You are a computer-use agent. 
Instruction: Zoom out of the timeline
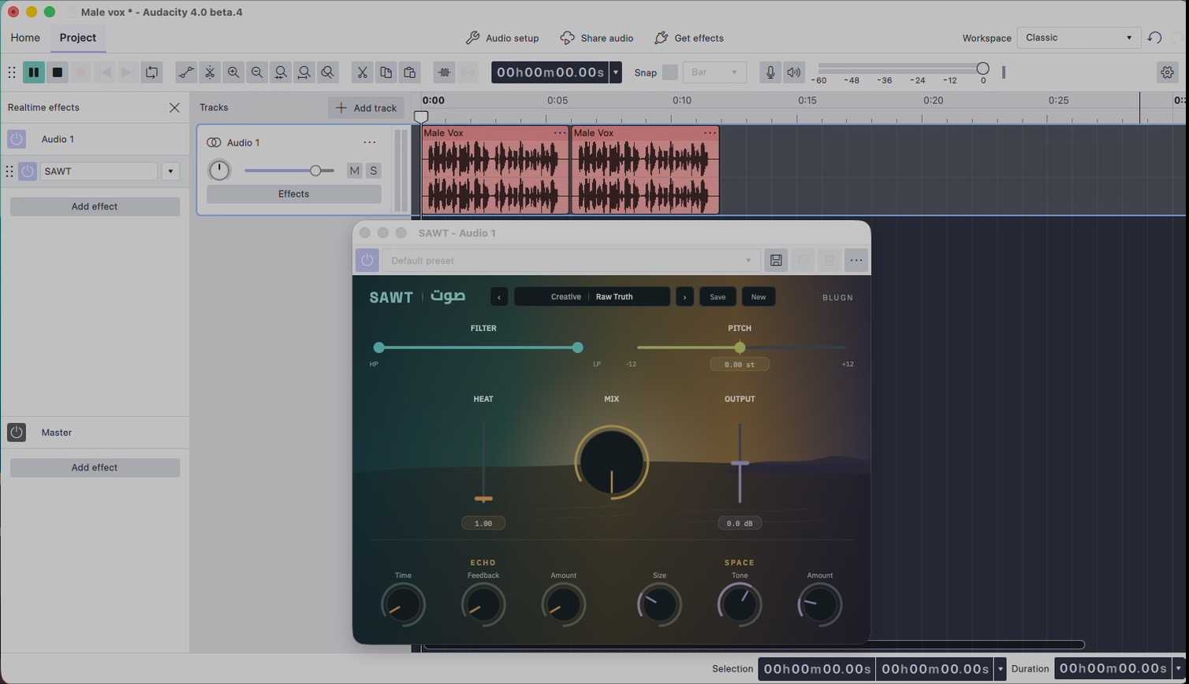(x=257, y=72)
